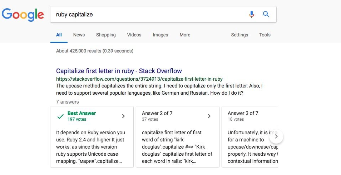Switch to the Videos tab
Image resolution: width=341 pixels, height=175 pixels.
pyautogui.click(x=134, y=35)
